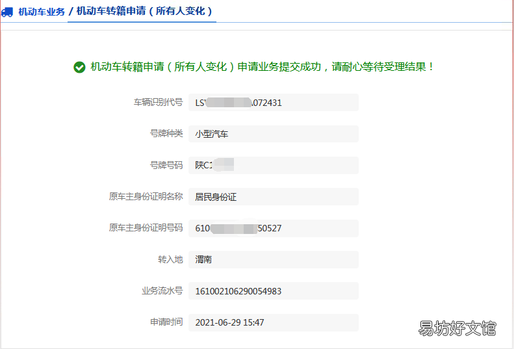Viewport: 514px width, 349px height.
Task: Click the 原车主身份证明名称 field showing 居民身份证
Action: (x=274, y=196)
